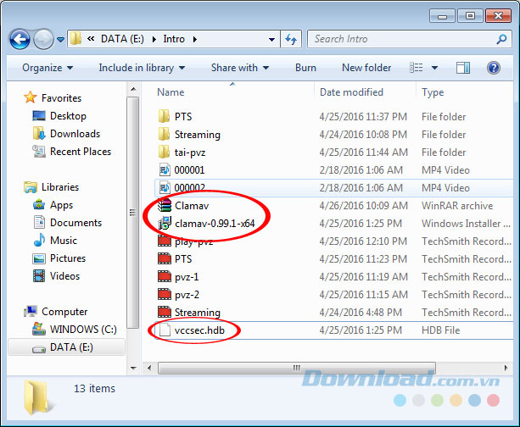Open the Share with menu
Viewport: 520px width, 427px height.
[x=240, y=68]
